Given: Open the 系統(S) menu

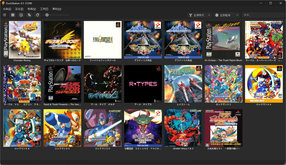Looking at the screenshot, I should 7,9.
